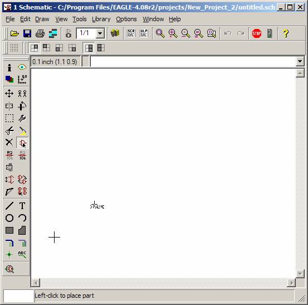Open the sheet 1/1 dropdown
308x305 pixels.
pos(100,33)
